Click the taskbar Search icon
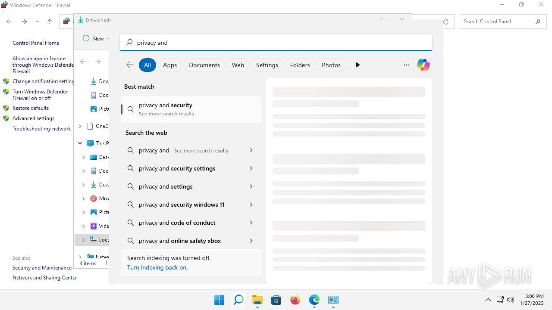This screenshot has width=552, height=310. [238, 300]
